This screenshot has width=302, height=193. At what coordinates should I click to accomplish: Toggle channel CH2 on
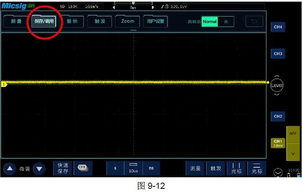coord(277,116)
